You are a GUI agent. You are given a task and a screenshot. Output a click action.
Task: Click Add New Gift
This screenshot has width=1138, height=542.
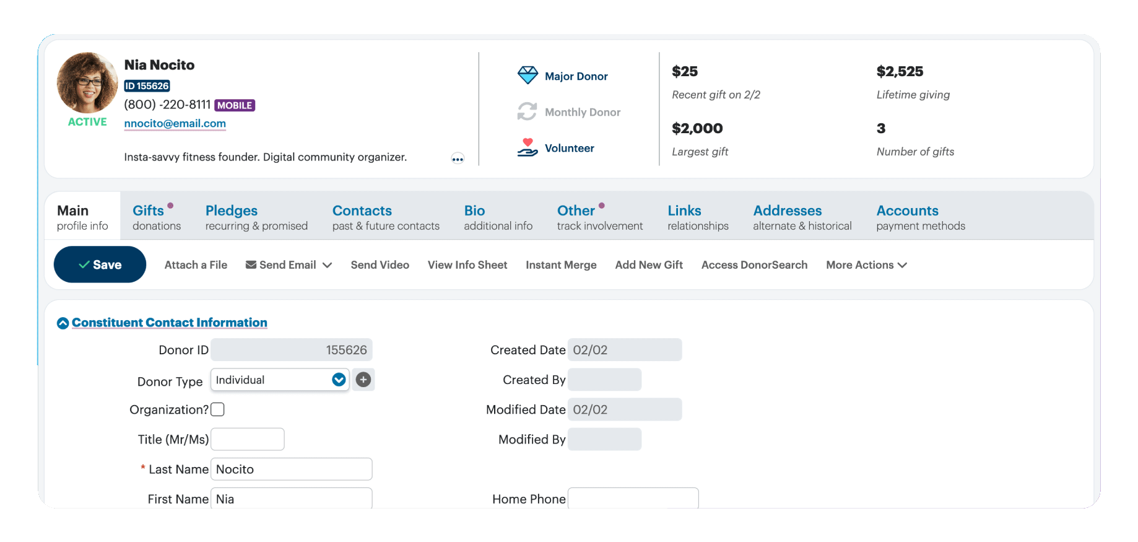[648, 265]
